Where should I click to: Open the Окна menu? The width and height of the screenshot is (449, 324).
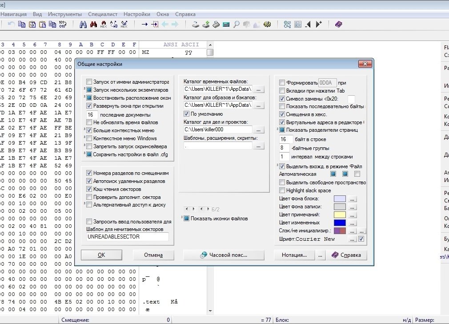(x=163, y=14)
